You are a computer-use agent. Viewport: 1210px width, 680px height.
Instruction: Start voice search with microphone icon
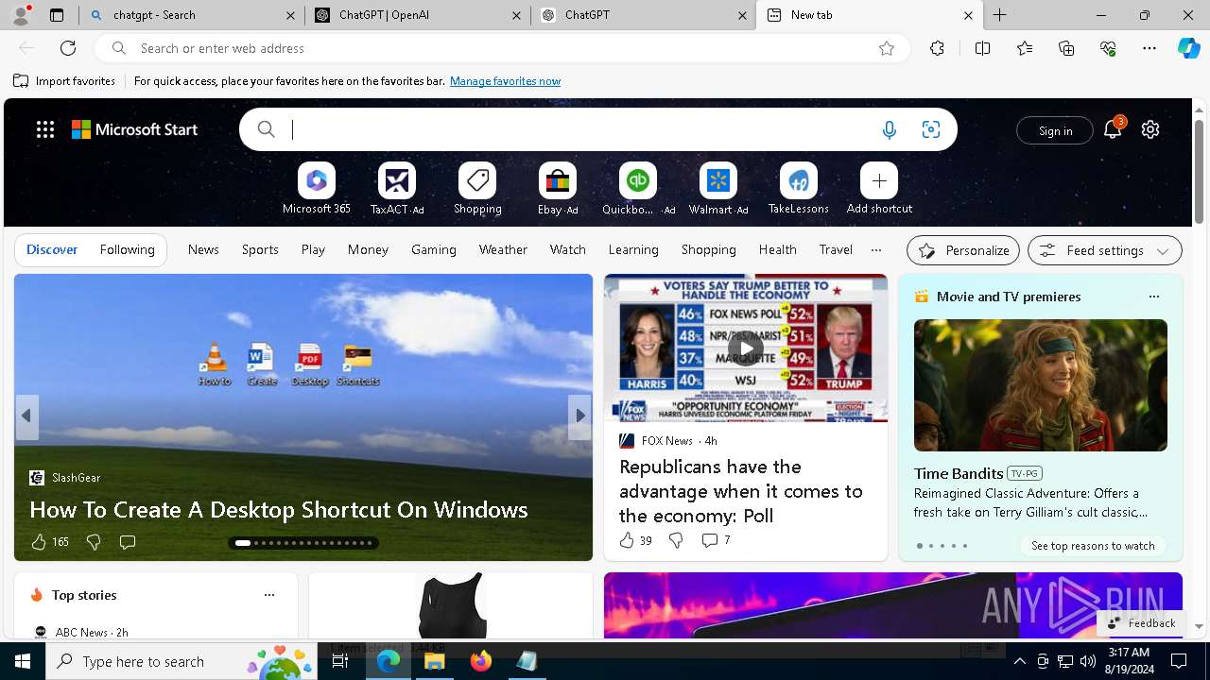pos(889,130)
